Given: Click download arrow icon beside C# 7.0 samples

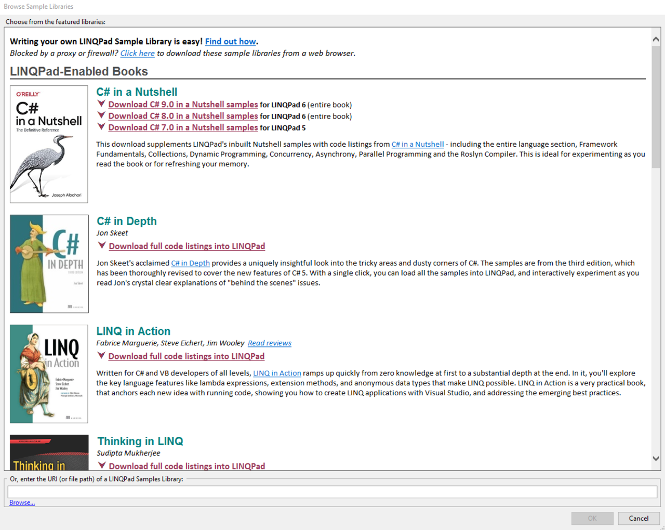Looking at the screenshot, I should 102,126.
